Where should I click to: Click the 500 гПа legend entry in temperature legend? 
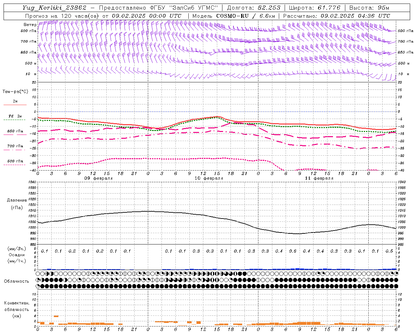15,161
